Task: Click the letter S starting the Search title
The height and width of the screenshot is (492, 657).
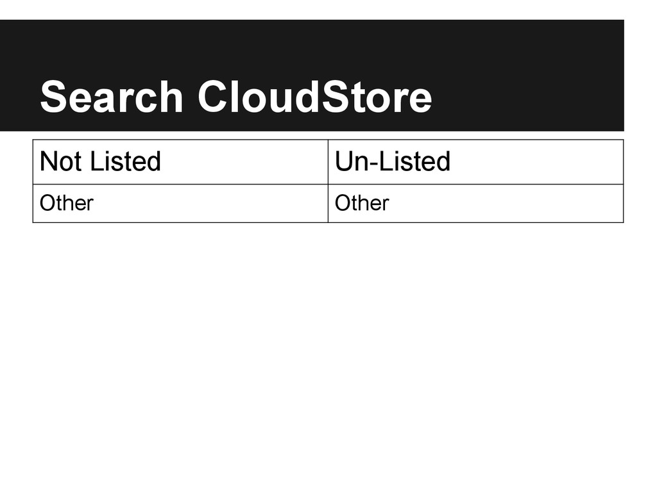Action: (x=53, y=97)
